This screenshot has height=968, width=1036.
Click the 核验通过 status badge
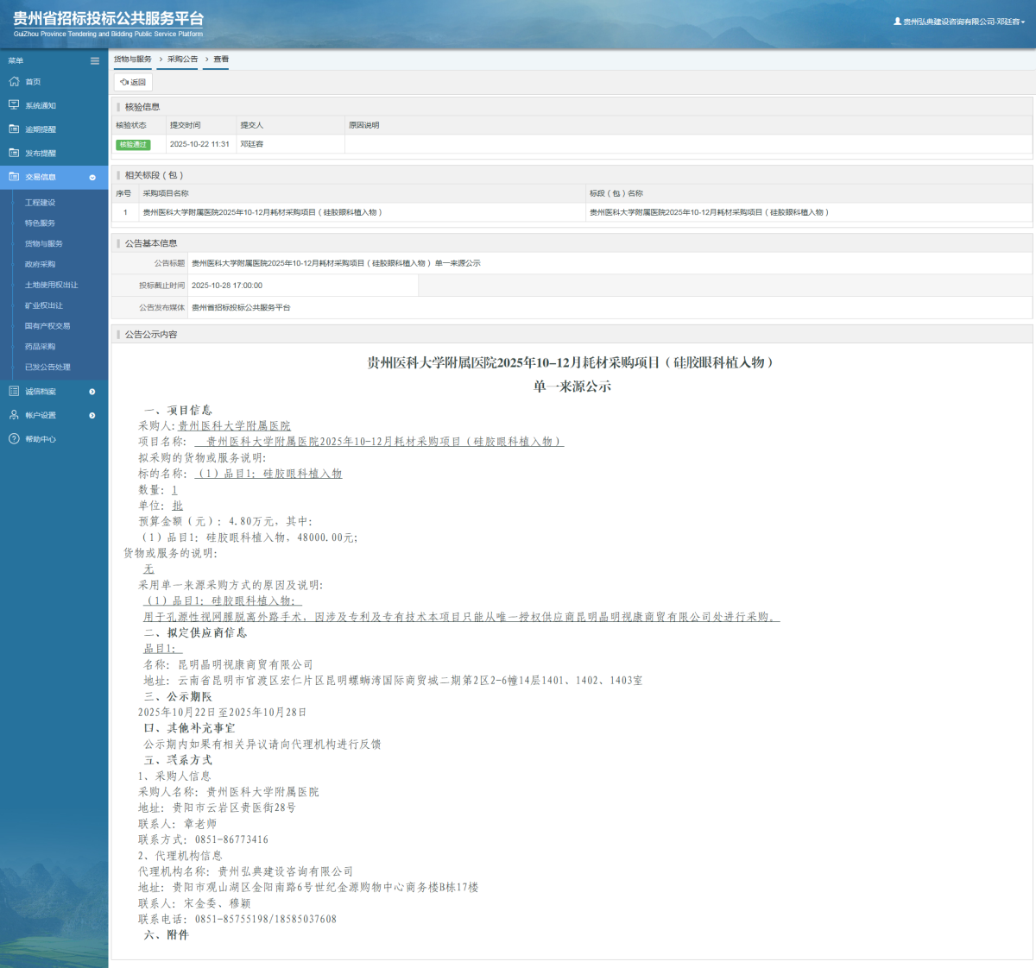[x=134, y=144]
